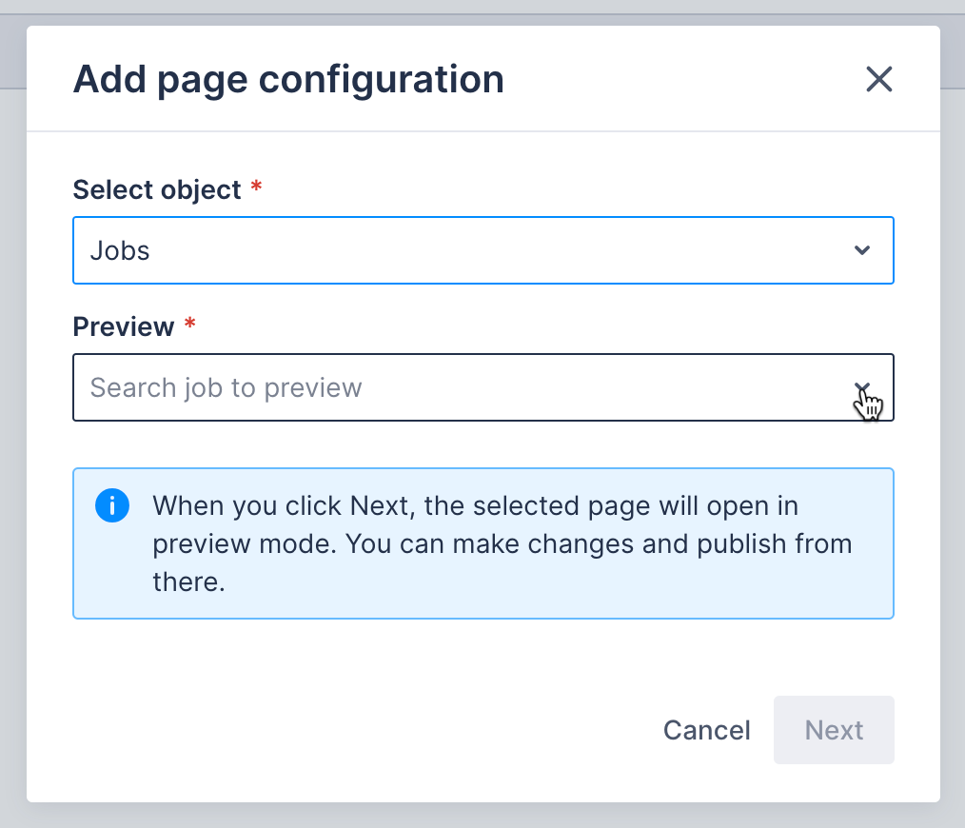Click the Select object label text

pyautogui.click(x=156, y=188)
